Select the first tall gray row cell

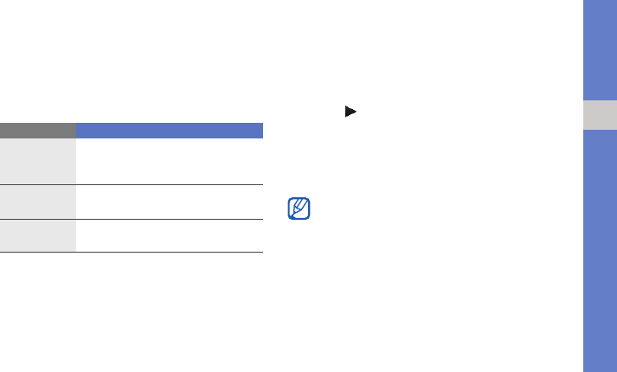point(38,161)
